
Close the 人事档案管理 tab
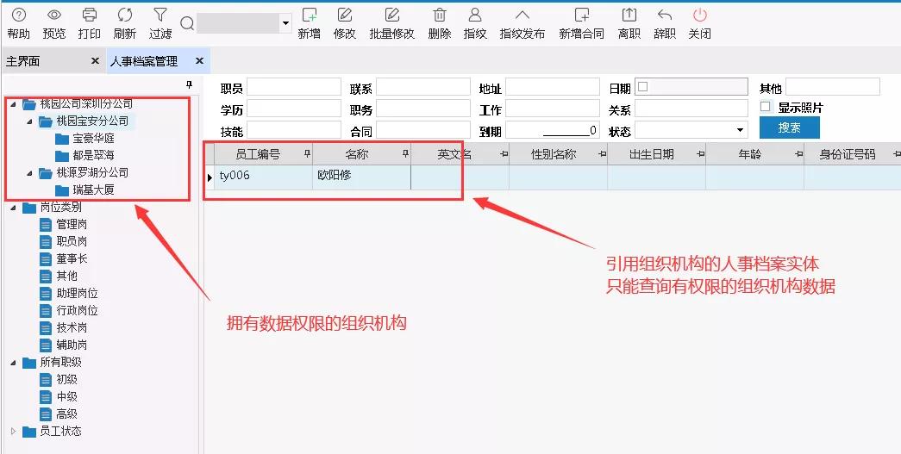click(x=199, y=60)
